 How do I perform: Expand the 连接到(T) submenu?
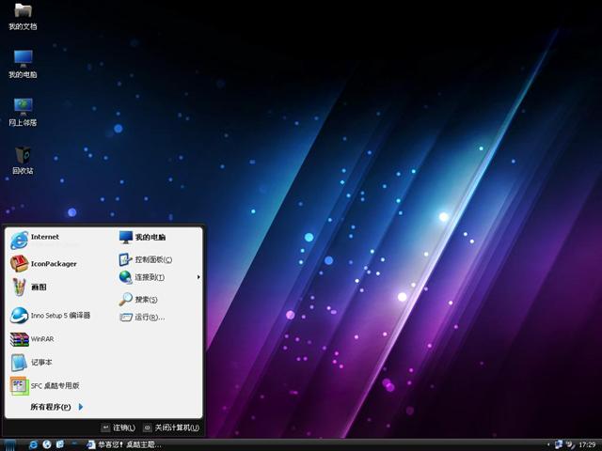point(149,277)
